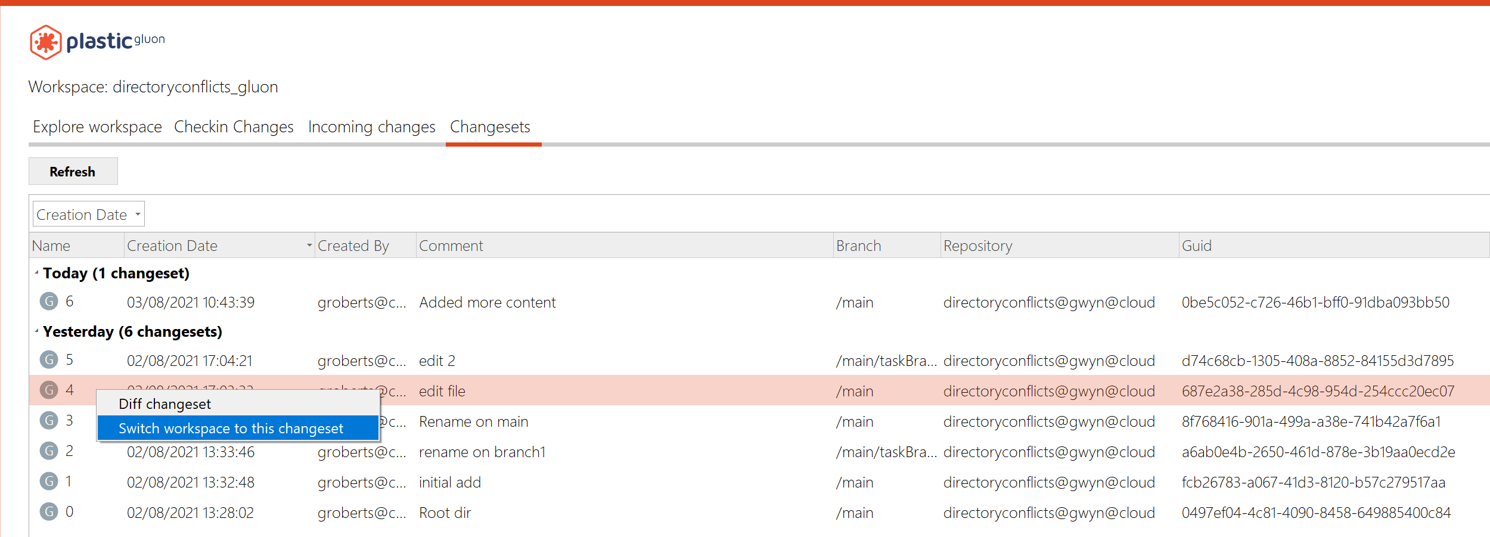Click the G icon next to changeset 6
The image size is (1490, 537).
tap(50, 301)
